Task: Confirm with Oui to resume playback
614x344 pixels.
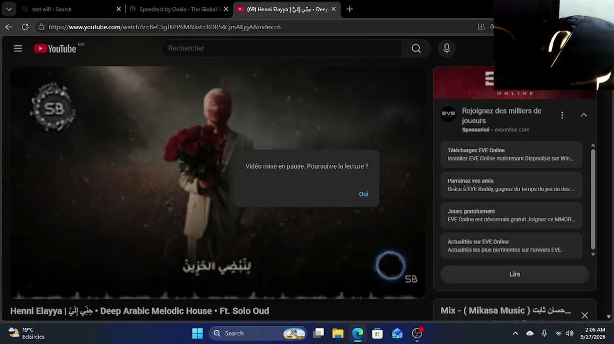Action: pyautogui.click(x=363, y=194)
